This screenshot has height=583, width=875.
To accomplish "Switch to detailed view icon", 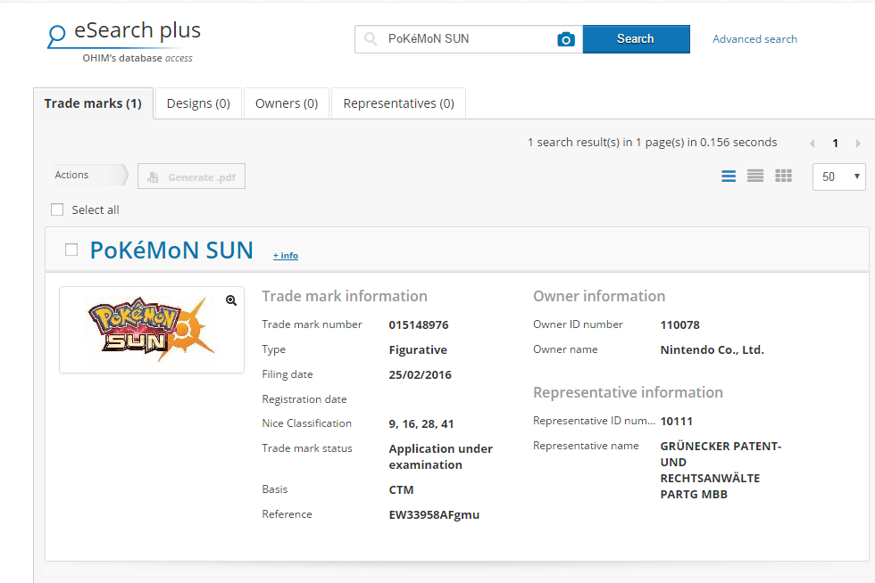I will [x=729, y=176].
